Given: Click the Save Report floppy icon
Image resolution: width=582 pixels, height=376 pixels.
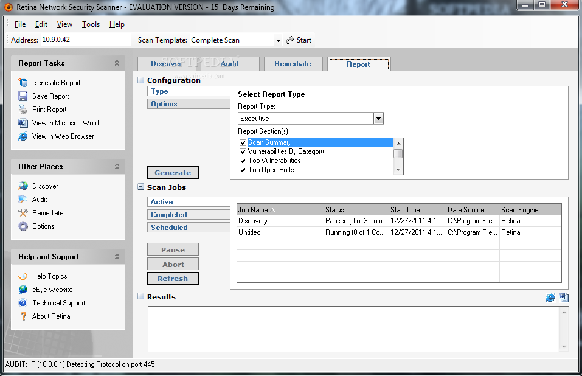Looking at the screenshot, I should pyautogui.click(x=23, y=96).
